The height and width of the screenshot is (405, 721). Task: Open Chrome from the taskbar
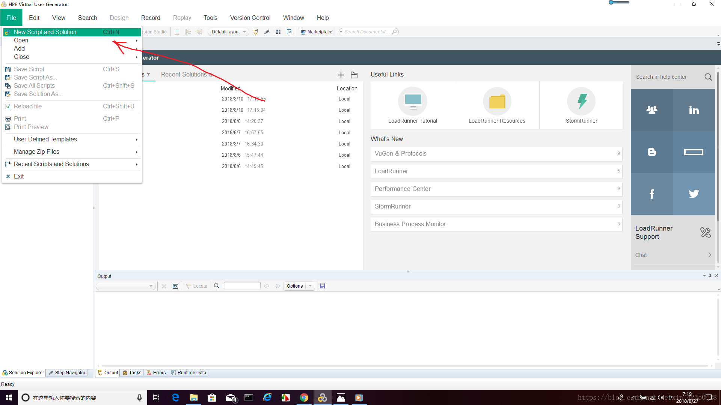click(304, 397)
